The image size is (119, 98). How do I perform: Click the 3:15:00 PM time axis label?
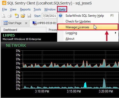tap(74, 91)
